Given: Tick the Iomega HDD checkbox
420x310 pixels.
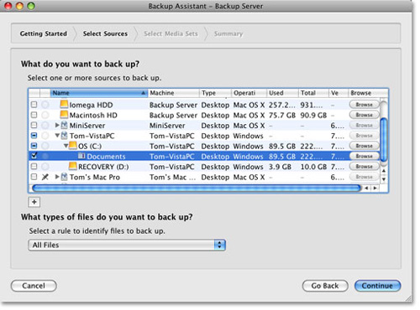Looking at the screenshot, I should pyautogui.click(x=34, y=105).
